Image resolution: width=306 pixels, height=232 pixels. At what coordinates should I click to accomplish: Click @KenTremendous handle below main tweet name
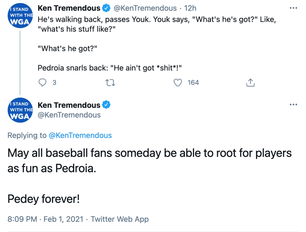[x=69, y=115]
